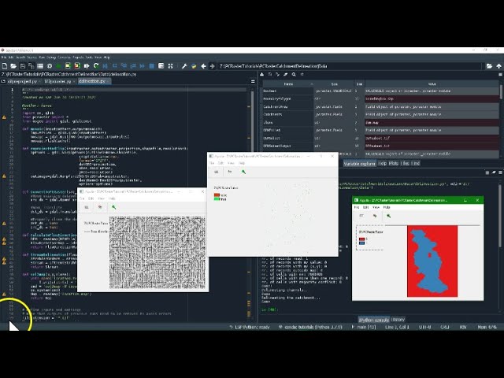
Task: Open the Variable explorer options hamburger menu
Action: pyautogui.click(x=501, y=74)
